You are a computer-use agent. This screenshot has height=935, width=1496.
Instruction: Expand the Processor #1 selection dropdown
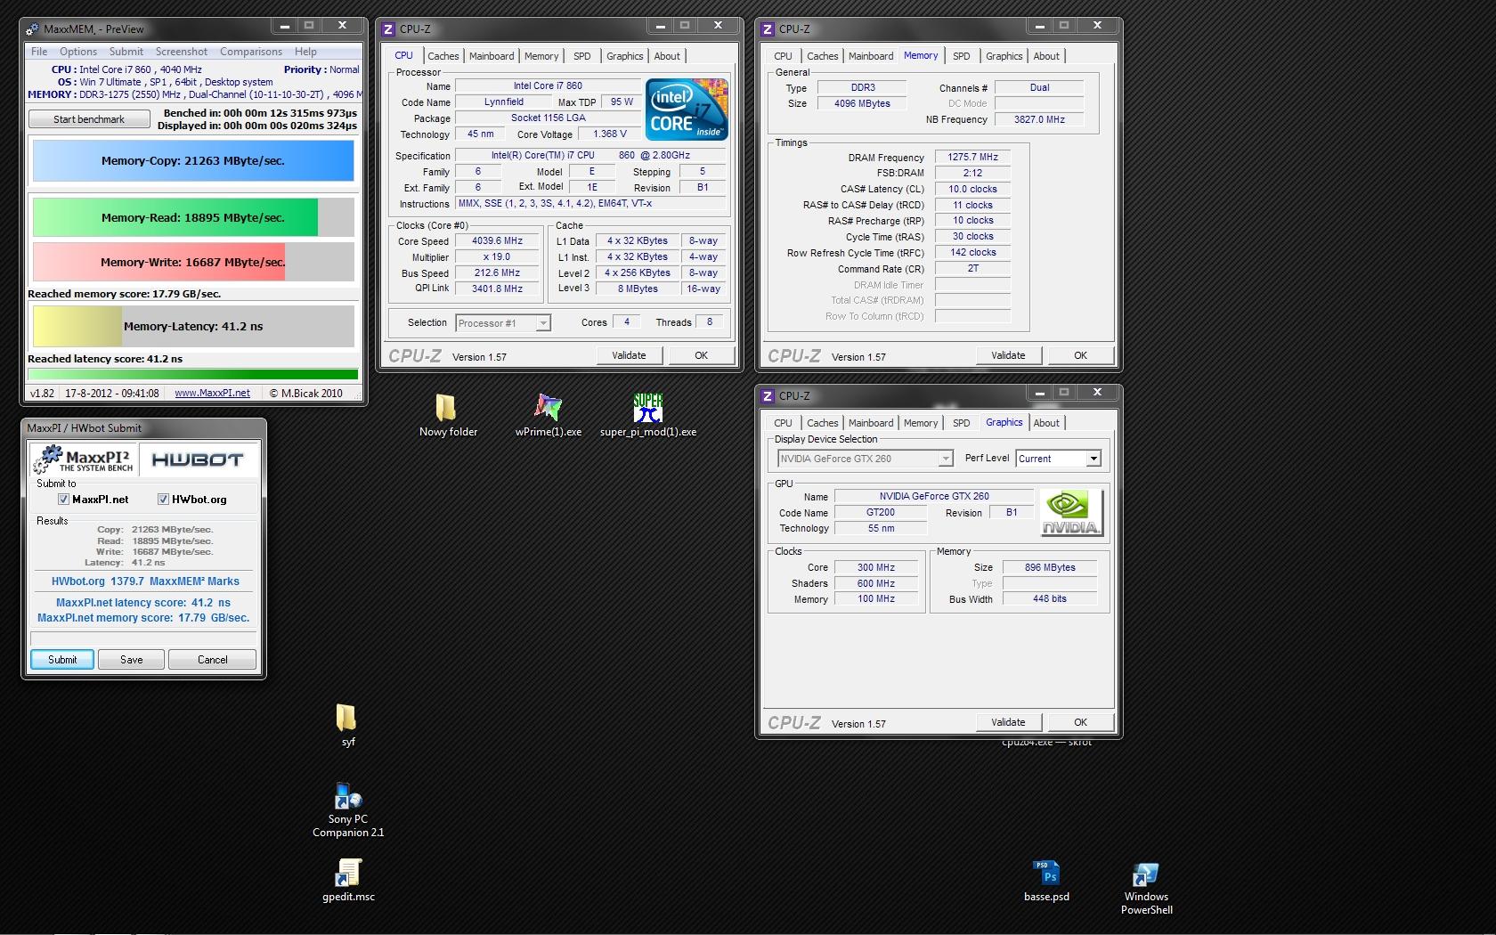pos(542,323)
